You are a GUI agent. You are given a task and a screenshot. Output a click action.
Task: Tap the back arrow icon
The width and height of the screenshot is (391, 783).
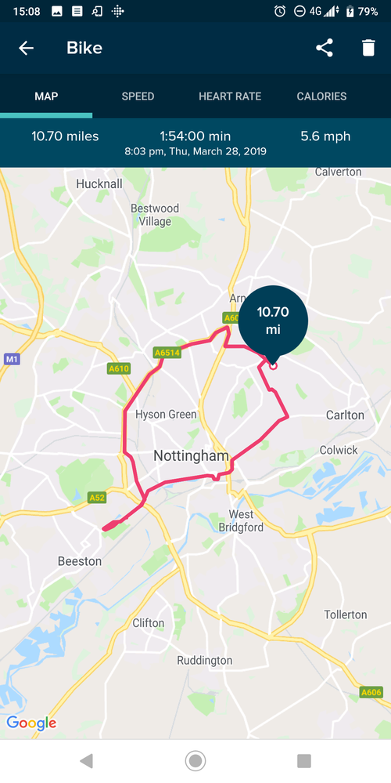tap(26, 48)
